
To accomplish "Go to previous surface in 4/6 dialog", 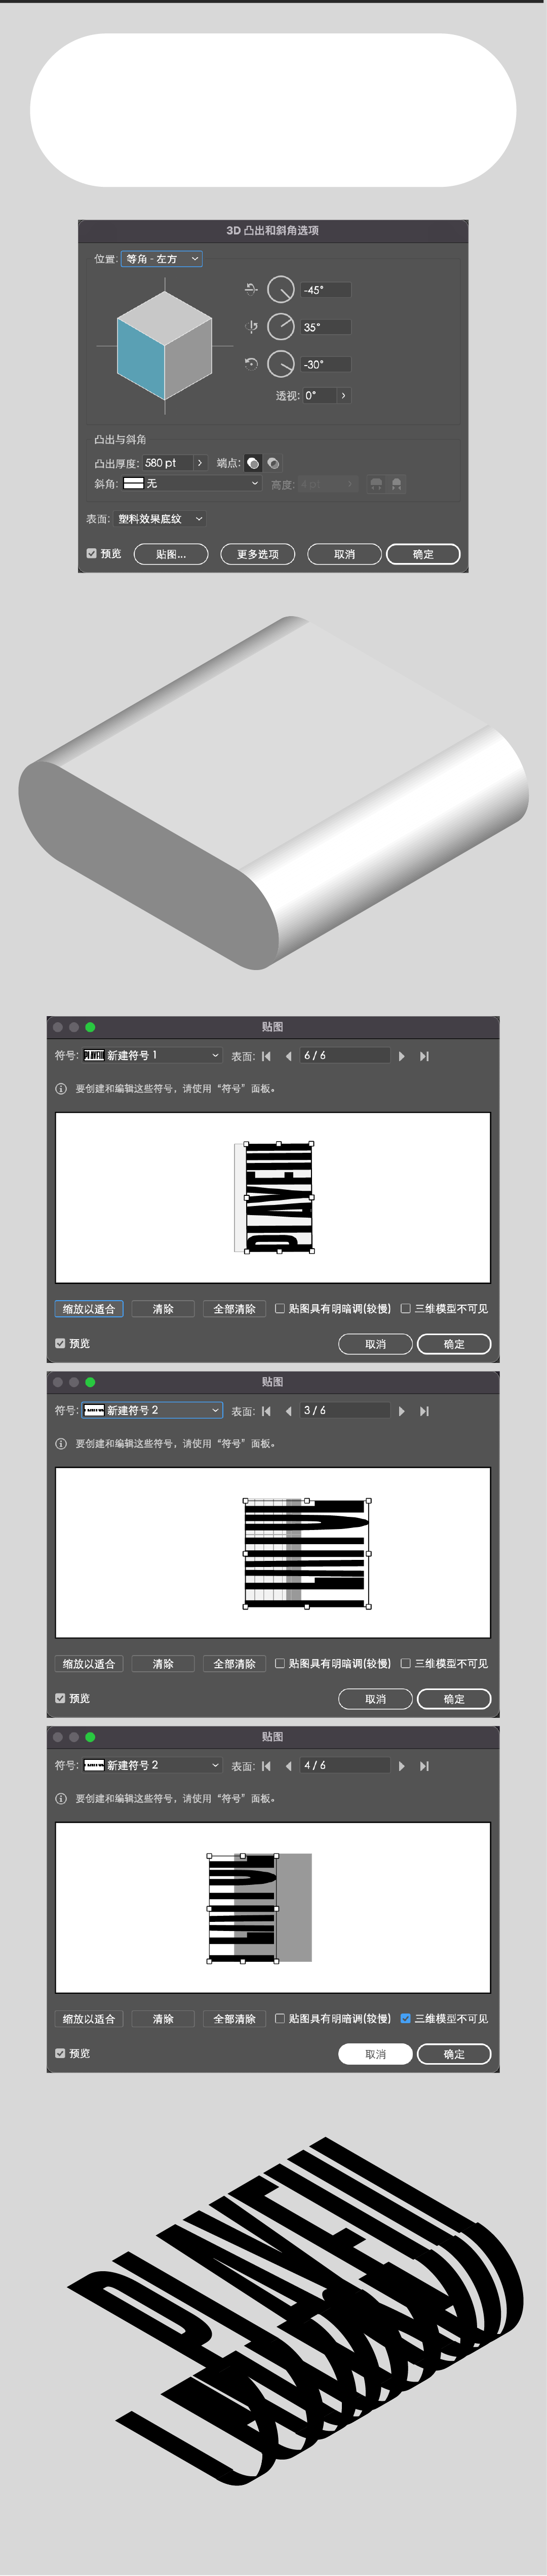I will coord(288,1766).
